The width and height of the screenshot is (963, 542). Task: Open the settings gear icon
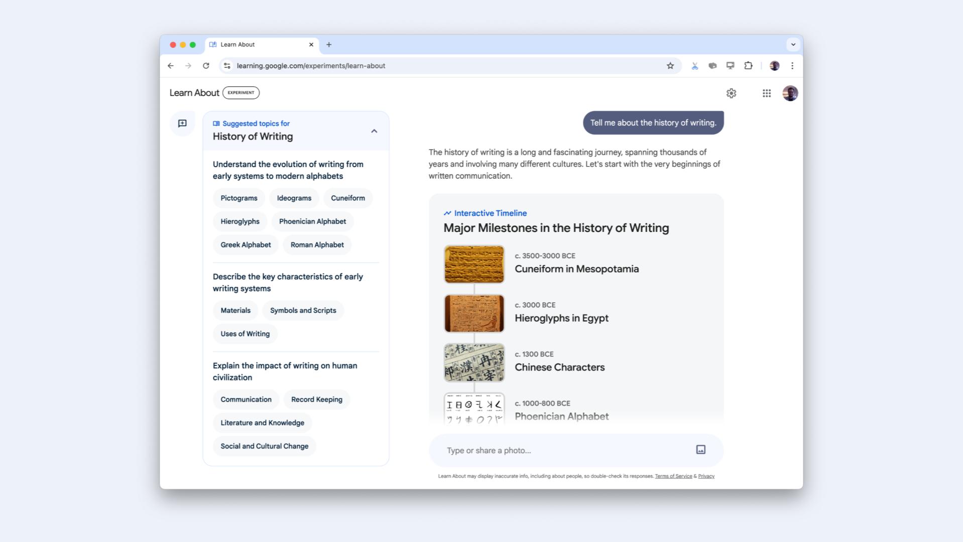[731, 93]
